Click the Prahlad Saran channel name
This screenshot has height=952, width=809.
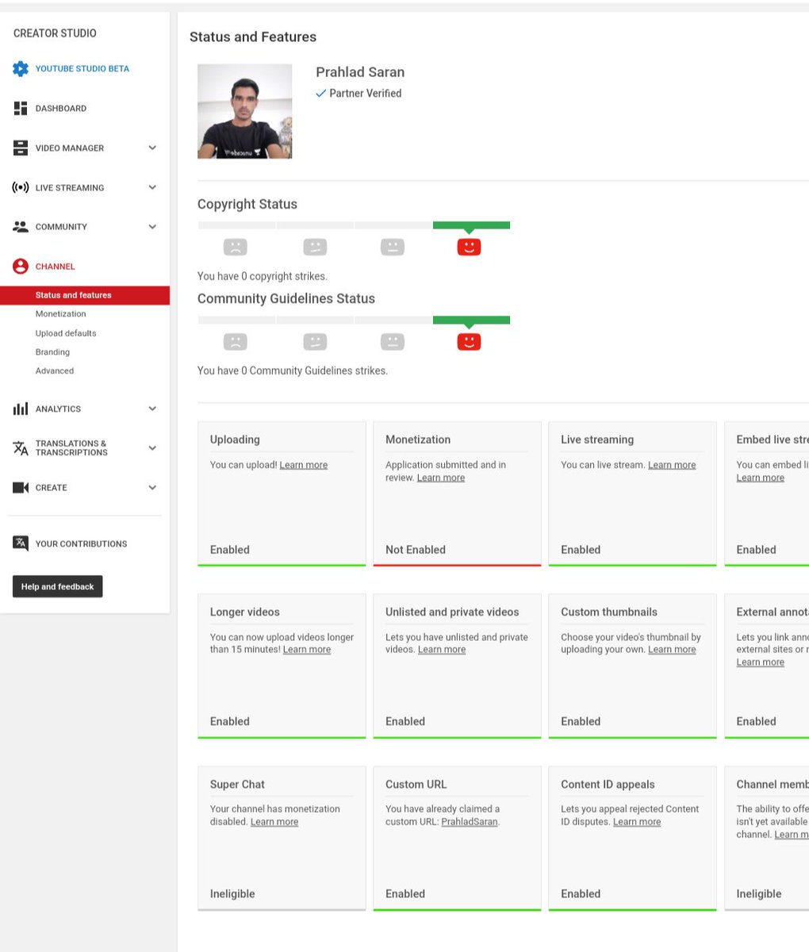tap(360, 72)
